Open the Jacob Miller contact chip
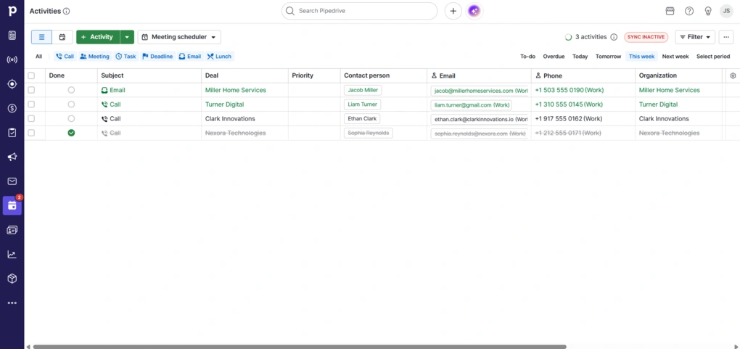Viewport: 740px width, 349px height. tap(363, 90)
